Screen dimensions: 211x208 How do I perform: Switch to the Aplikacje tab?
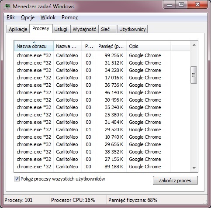18,29
